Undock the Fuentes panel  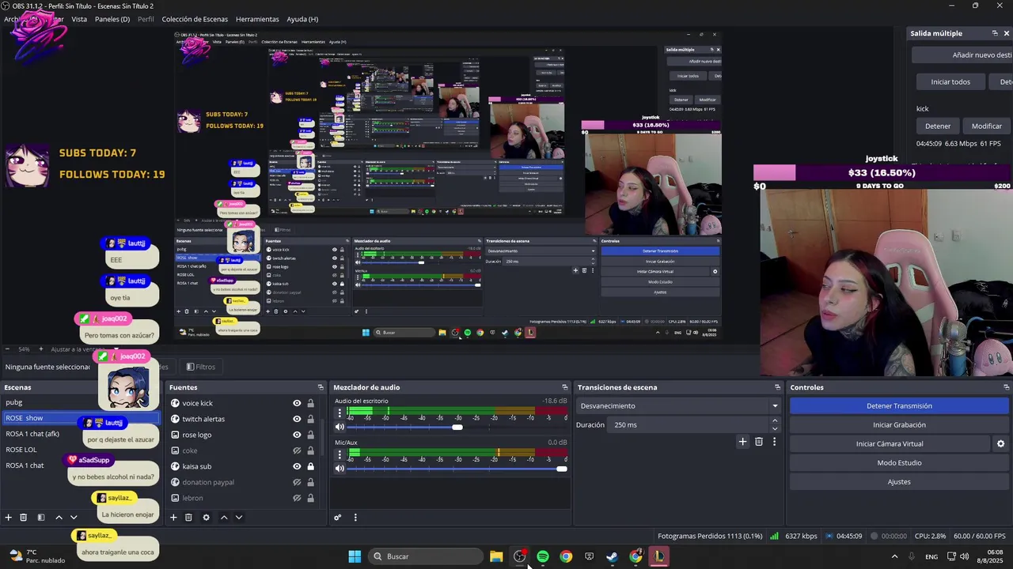pyautogui.click(x=321, y=387)
